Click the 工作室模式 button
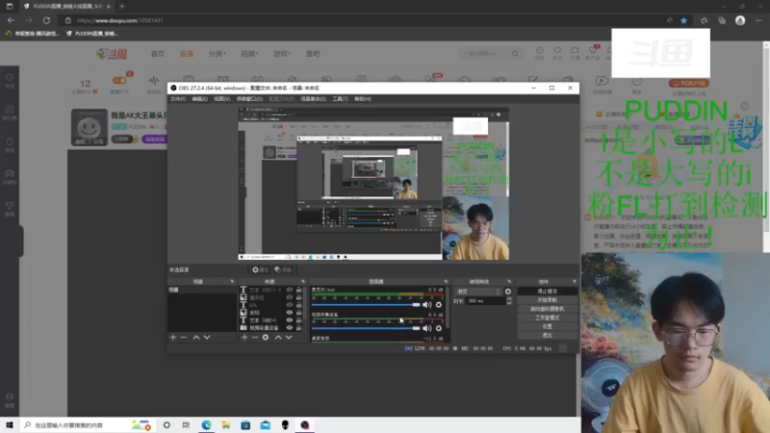The height and width of the screenshot is (433, 770). [547, 318]
